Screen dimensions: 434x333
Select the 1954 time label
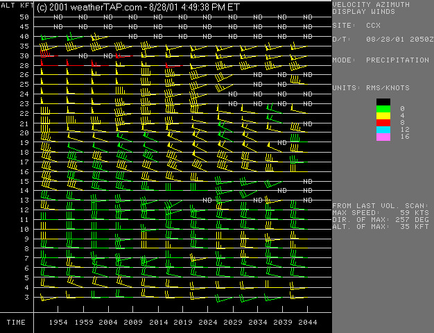click(58, 323)
